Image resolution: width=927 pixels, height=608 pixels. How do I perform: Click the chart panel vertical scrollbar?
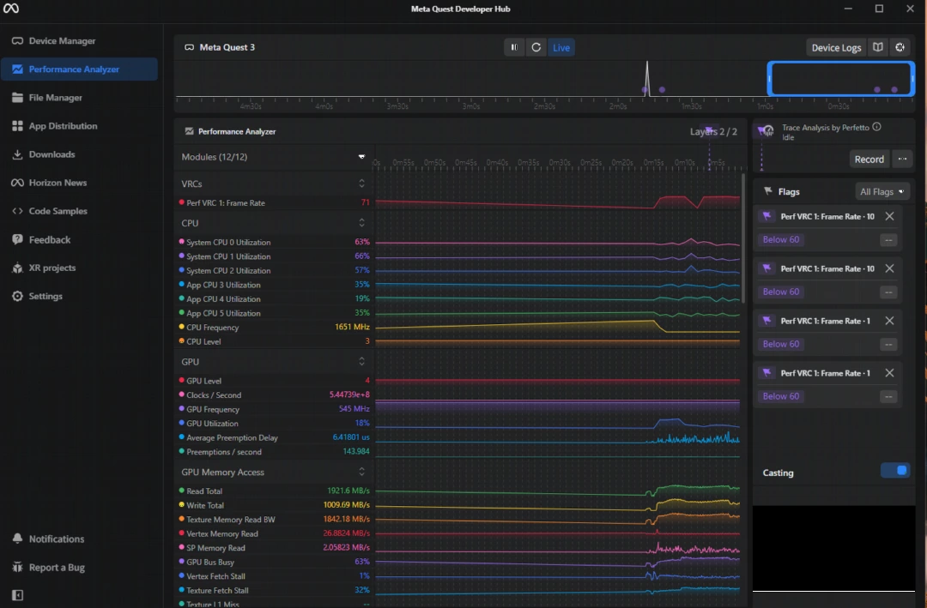pyautogui.click(x=743, y=238)
